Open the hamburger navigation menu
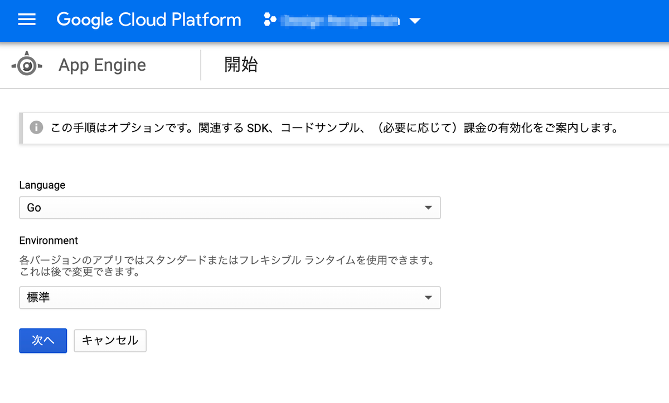 coord(27,21)
